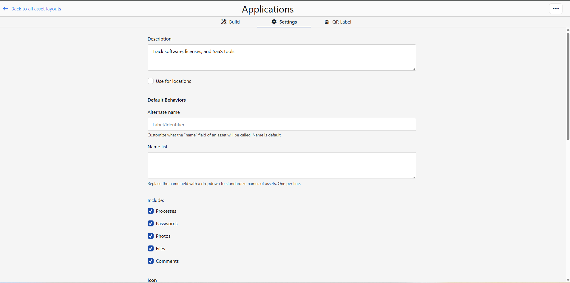Click the Description textarea resize handle
The height and width of the screenshot is (283, 570).
pos(414,69)
